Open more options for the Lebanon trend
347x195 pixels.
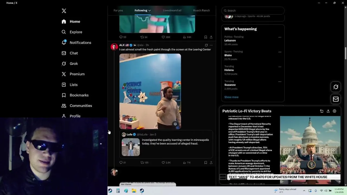point(280,37)
